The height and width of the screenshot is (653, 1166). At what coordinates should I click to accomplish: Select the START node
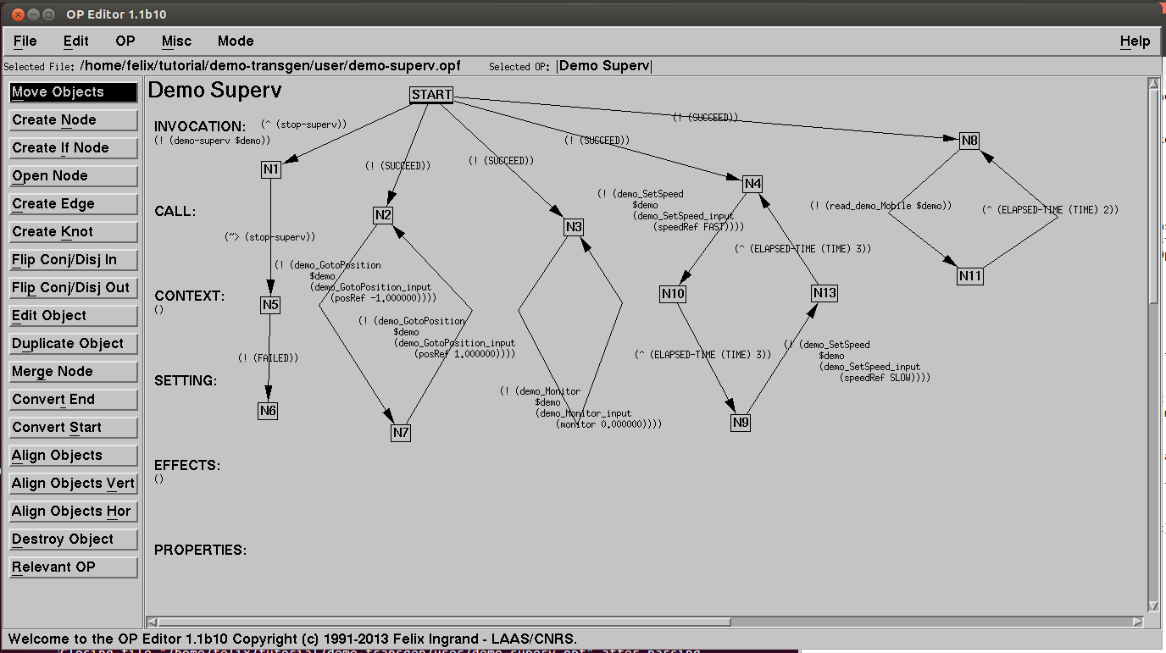coord(431,95)
